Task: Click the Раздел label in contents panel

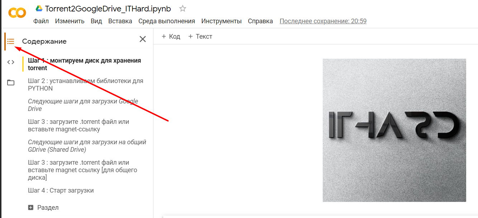Action: pyautogui.click(x=48, y=208)
